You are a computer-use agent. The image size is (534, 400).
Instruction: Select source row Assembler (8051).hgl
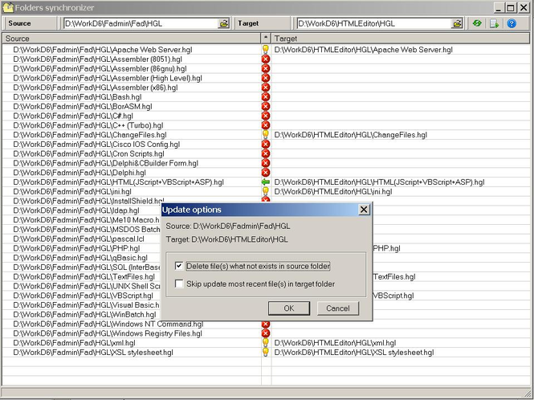coord(97,59)
